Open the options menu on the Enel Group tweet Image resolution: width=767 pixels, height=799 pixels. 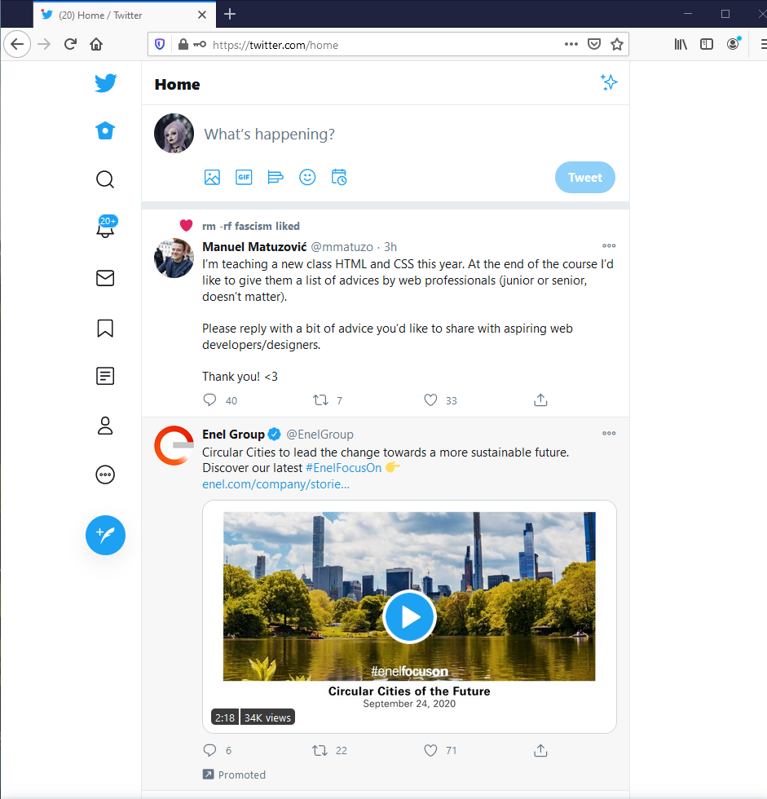pyautogui.click(x=609, y=433)
